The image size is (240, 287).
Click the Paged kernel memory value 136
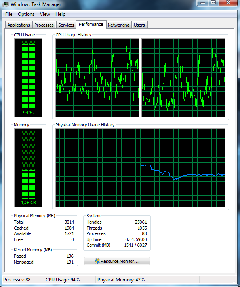coord(70,256)
